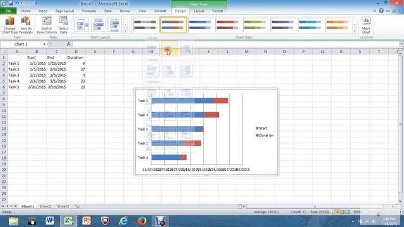Click zoom out minus button
Screen dimensions: 404x227
point(366,212)
